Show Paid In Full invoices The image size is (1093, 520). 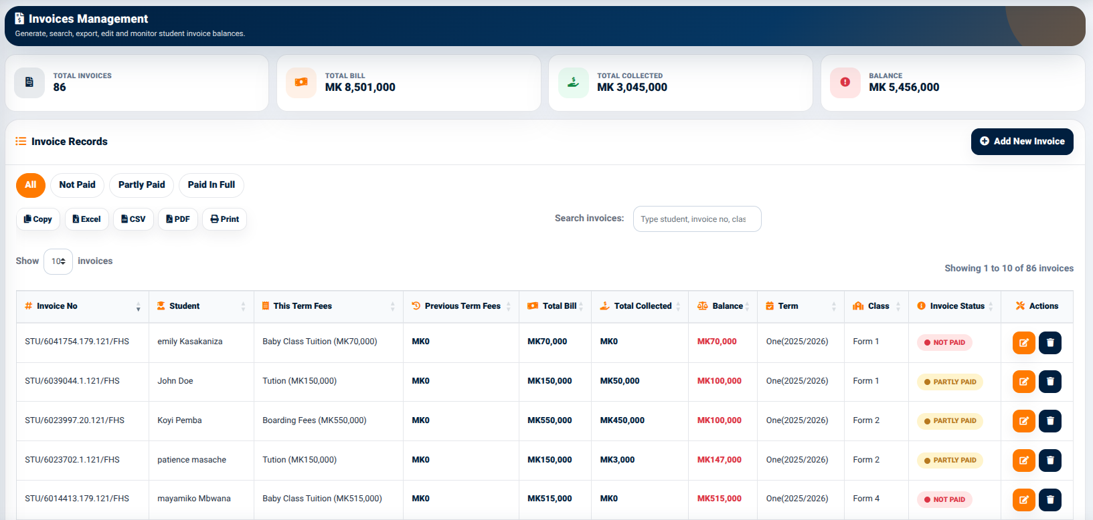(212, 185)
